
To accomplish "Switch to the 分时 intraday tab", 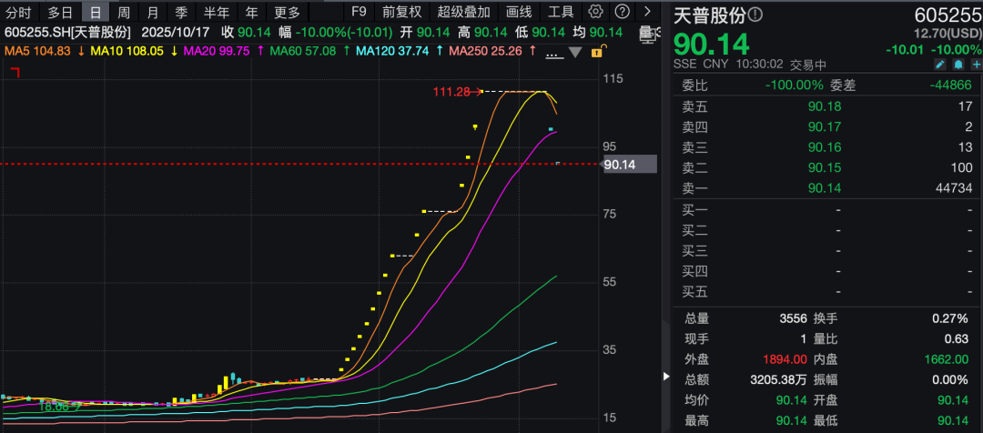I will coord(18,12).
